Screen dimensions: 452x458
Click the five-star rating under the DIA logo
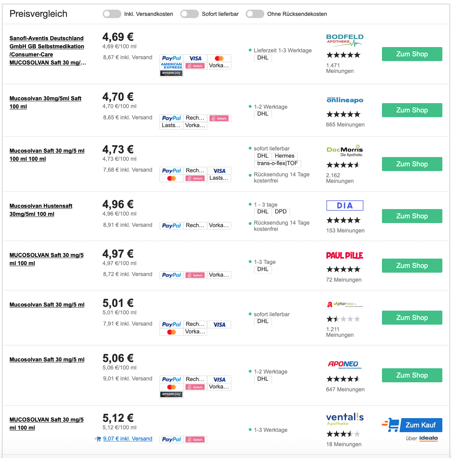(343, 220)
